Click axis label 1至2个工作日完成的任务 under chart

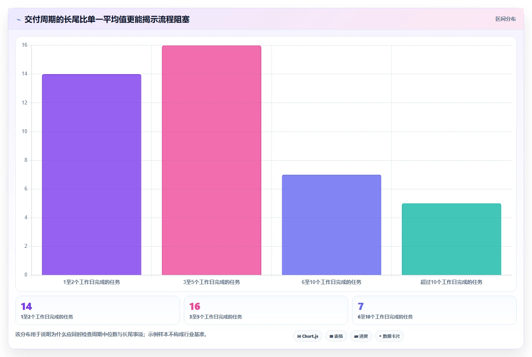point(92,282)
